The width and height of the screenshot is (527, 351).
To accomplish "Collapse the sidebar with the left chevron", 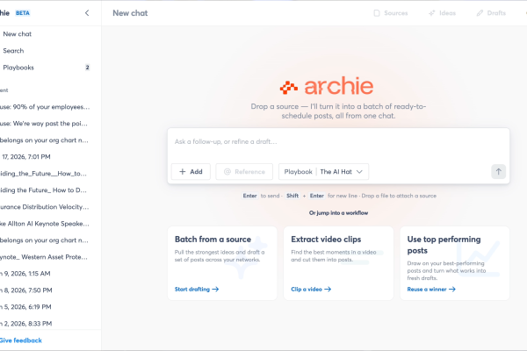I will [87, 13].
